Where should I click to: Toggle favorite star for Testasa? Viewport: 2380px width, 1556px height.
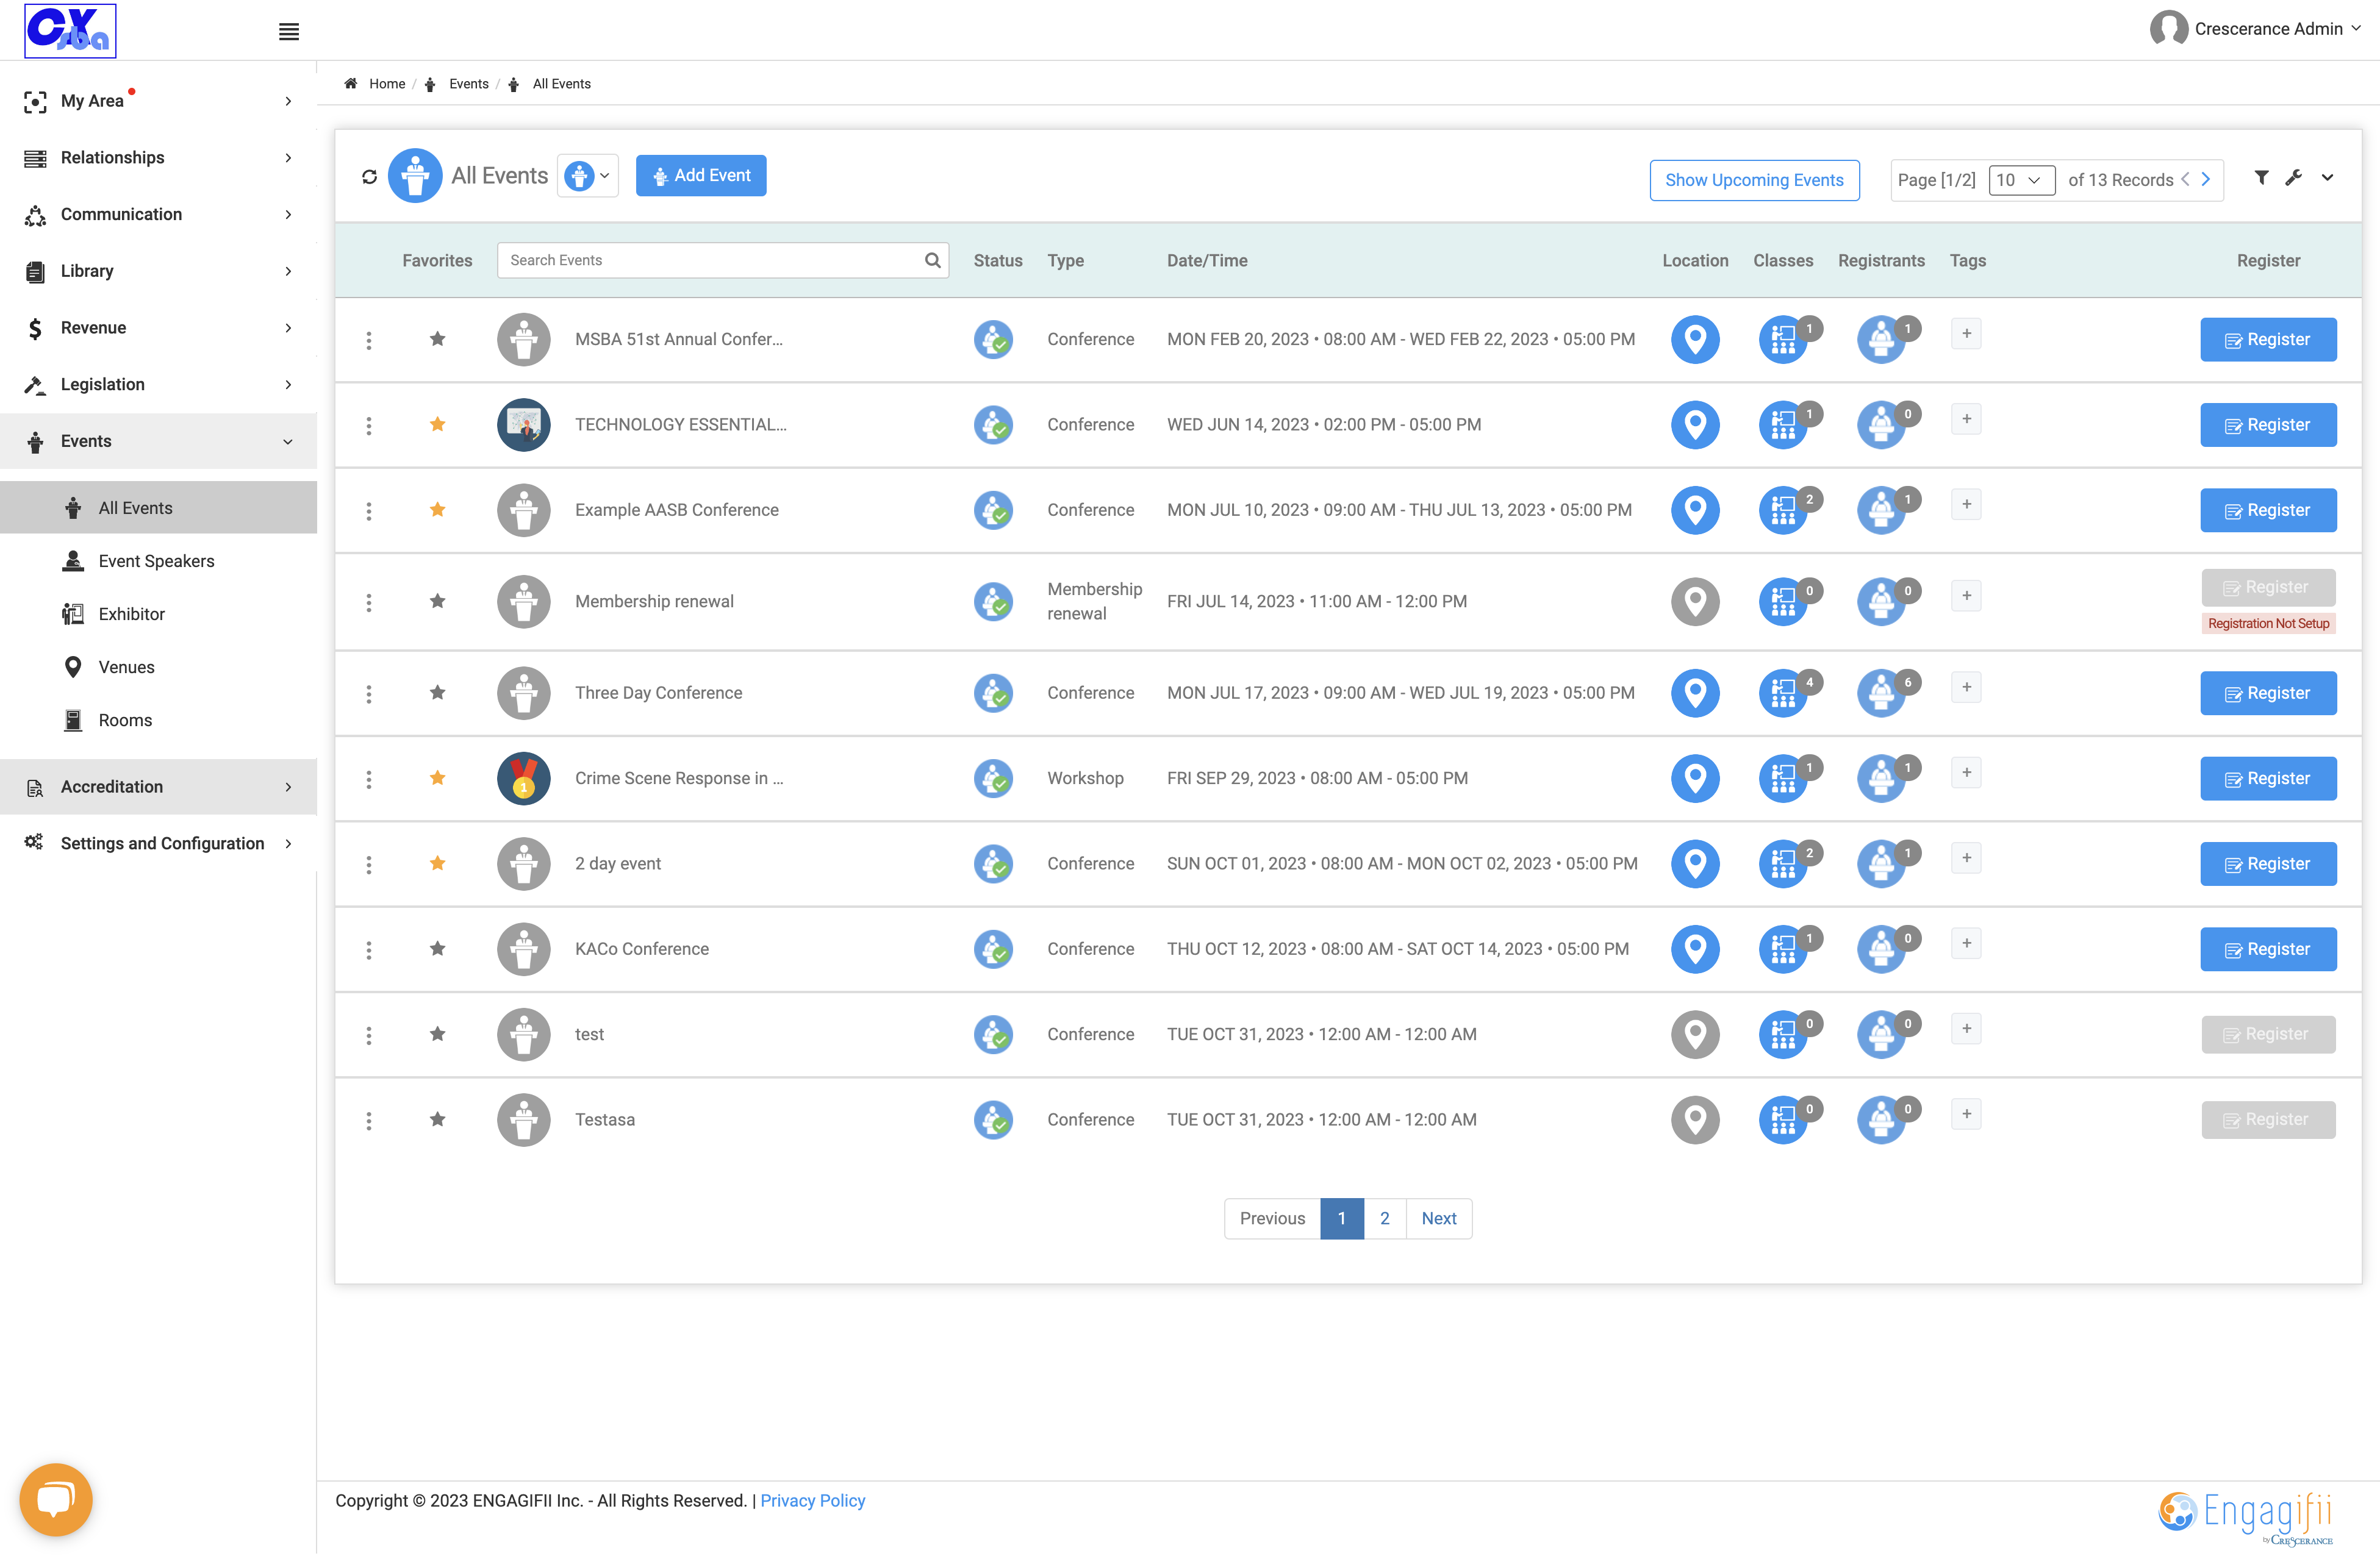437,1118
